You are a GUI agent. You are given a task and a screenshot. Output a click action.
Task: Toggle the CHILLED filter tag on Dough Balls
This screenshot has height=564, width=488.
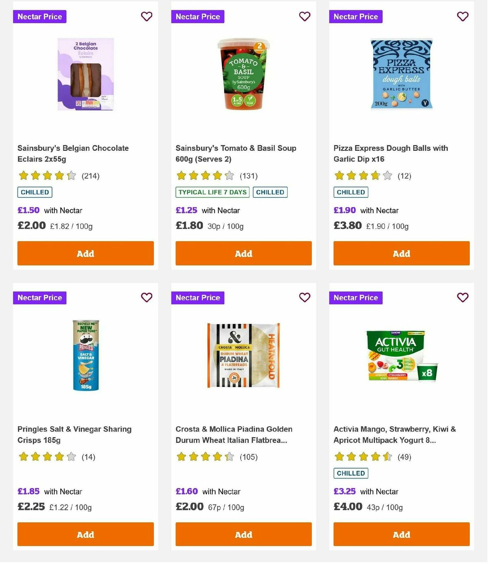[x=351, y=192]
